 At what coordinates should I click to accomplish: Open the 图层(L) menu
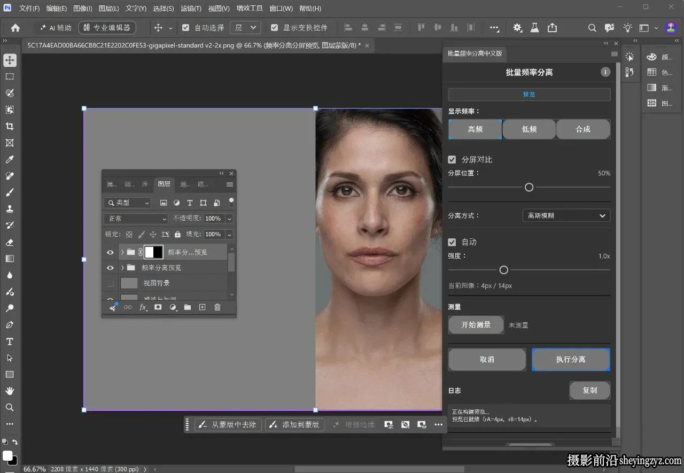click(109, 9)
